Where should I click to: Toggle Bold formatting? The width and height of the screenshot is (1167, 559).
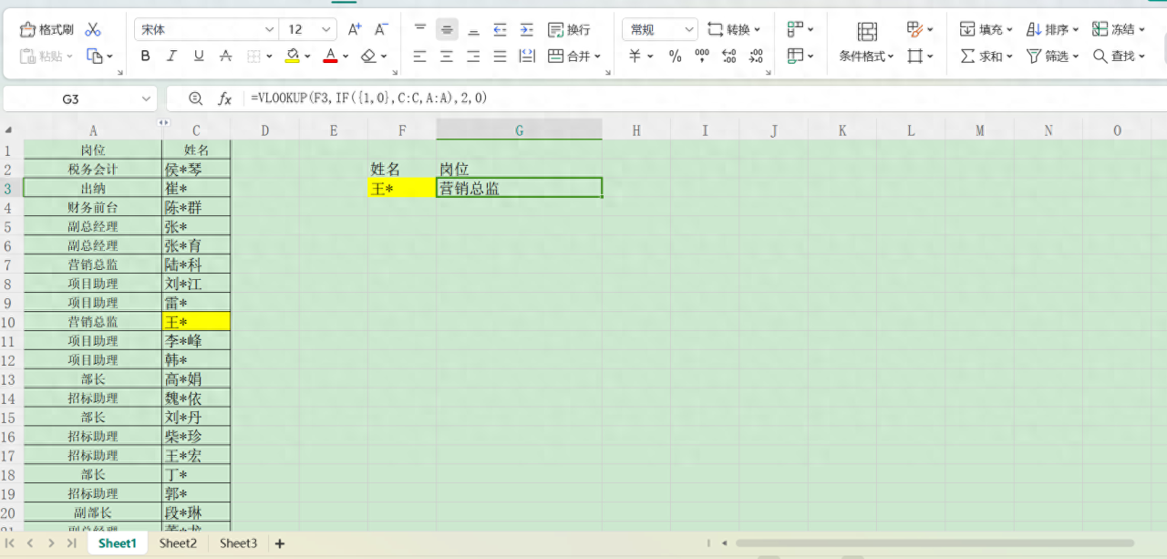tap(145, 56)
